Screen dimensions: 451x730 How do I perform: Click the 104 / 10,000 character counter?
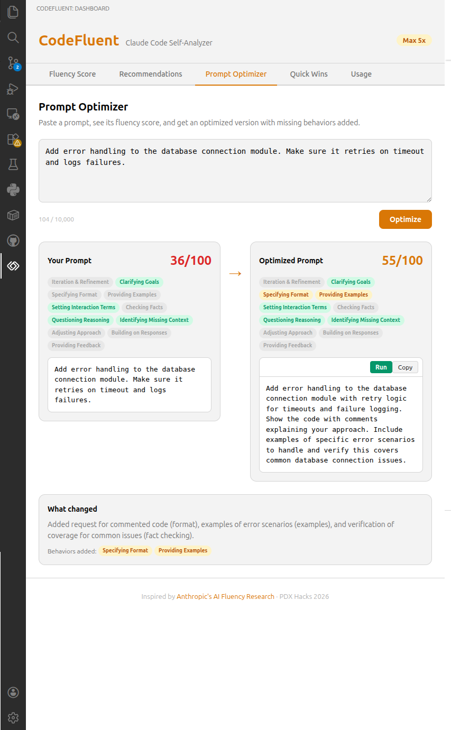pos(57,219)
